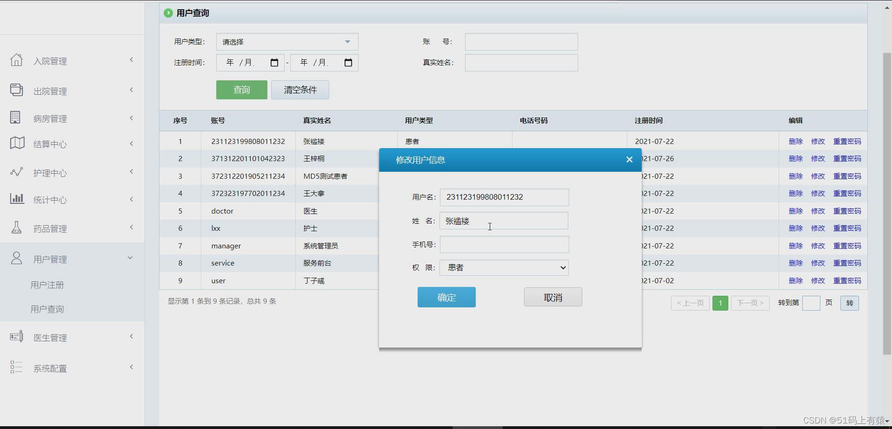Click 修改 link for account doctor
This screenshot has width=892, height=429.
point(818,211)
